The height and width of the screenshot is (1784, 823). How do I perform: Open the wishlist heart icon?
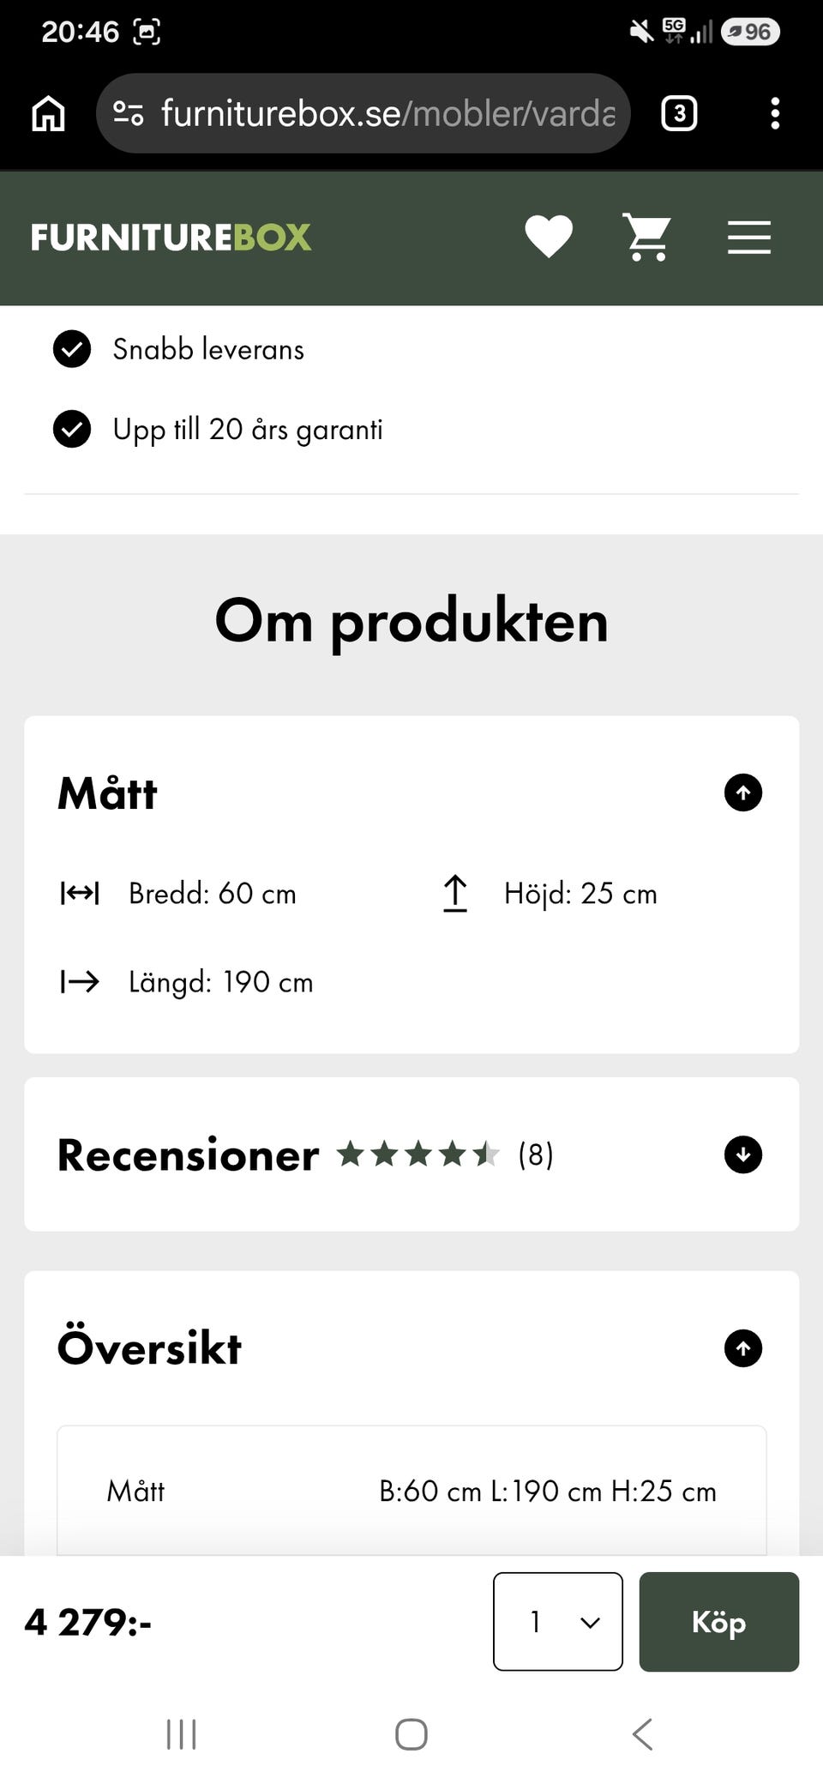click(549, 237)
